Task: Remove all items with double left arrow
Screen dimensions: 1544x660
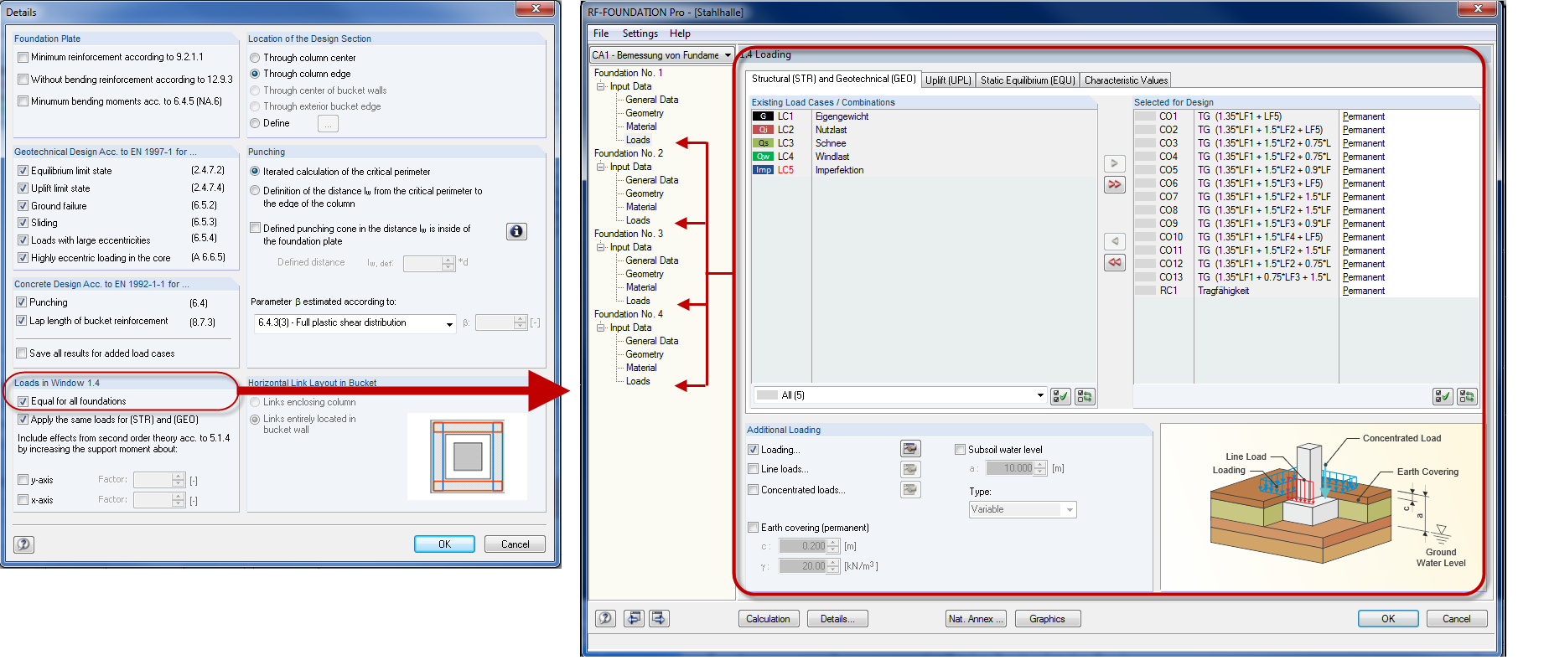Action: pos(1114,262)
